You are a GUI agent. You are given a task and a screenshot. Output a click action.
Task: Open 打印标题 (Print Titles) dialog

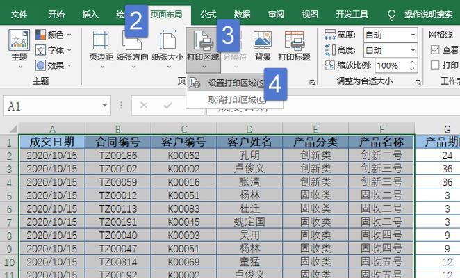[295, 46]
